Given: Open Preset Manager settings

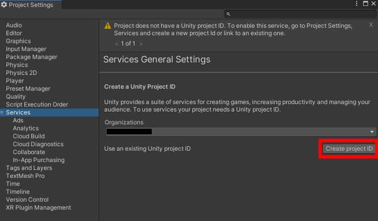Looking at the screenshot, I should pos(28,89).
